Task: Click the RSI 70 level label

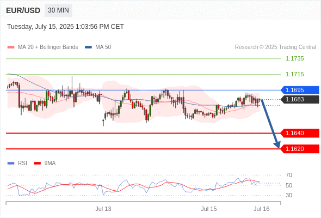Action: tap(289, 175)
